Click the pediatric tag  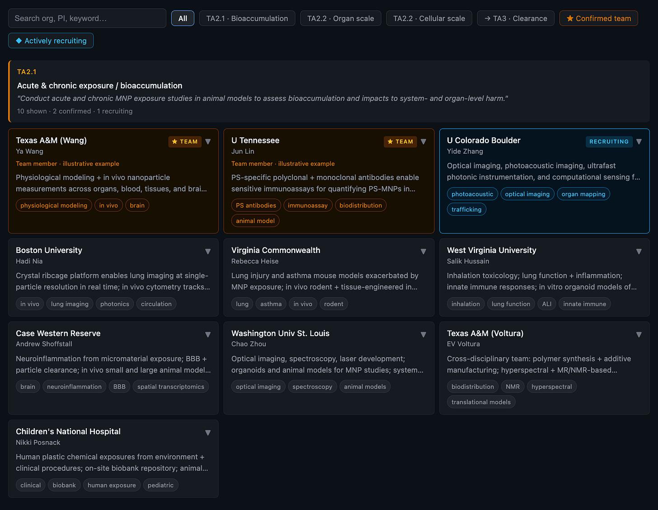pyautogui.click(x=160, y=485)
